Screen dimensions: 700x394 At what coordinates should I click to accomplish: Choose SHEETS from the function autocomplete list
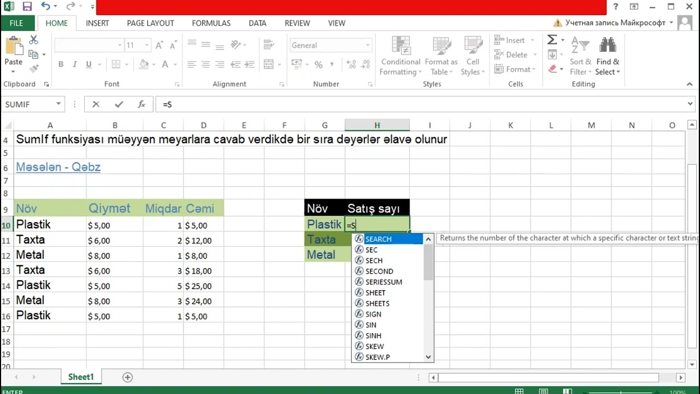coord(387,304)
